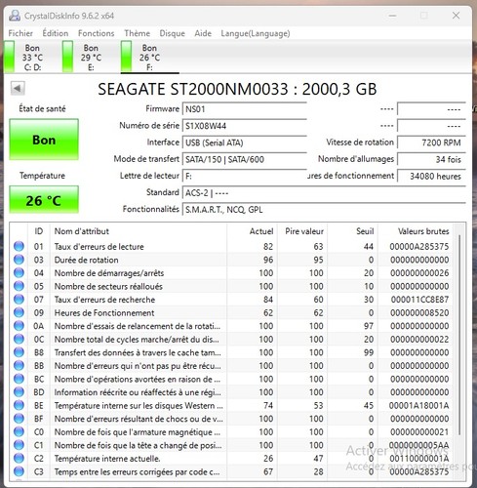Open the Langue(Language) menu
Screen dimensions: 477x488
click(256, 33)
